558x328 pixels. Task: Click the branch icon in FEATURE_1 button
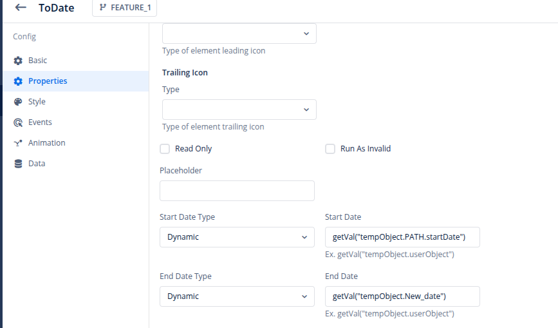(103, 8)
